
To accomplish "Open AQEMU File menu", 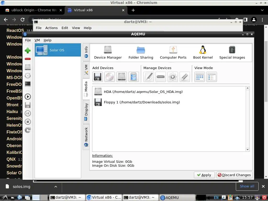I will 28,40.
